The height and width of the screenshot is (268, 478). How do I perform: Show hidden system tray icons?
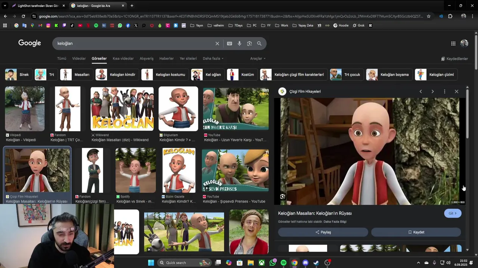coord(418,263)
